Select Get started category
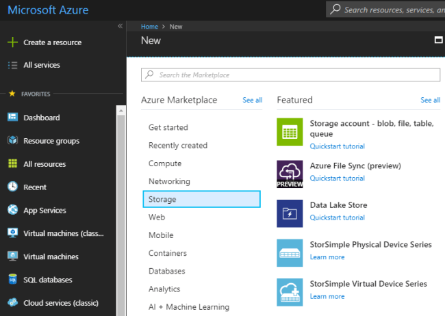The height and width of the screenshot is (316, 445). pyautogui.click(x=168, y=127)
